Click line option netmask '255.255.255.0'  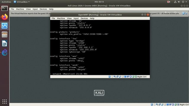point(79,49)
